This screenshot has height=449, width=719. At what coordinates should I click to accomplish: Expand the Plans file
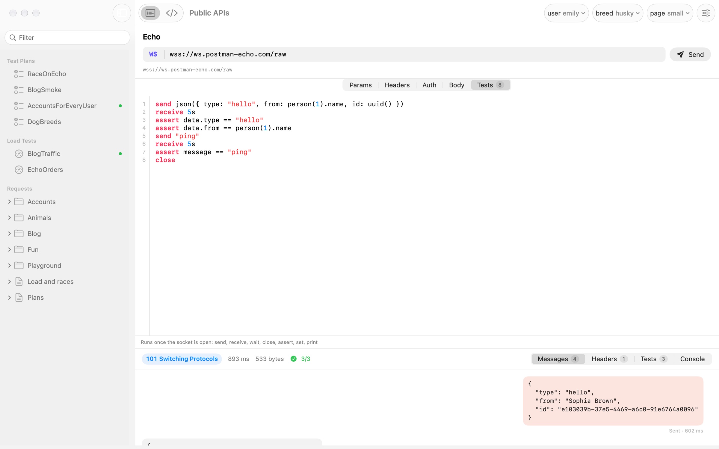9,298
